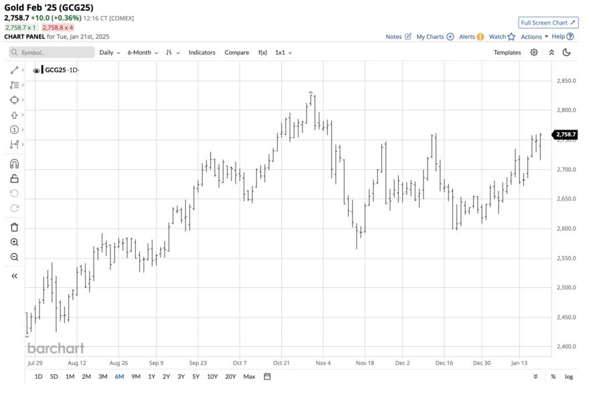The height and width of the screenshot is (401, 607).
Task: Click the Symbol search field
Action: [52, 52]
